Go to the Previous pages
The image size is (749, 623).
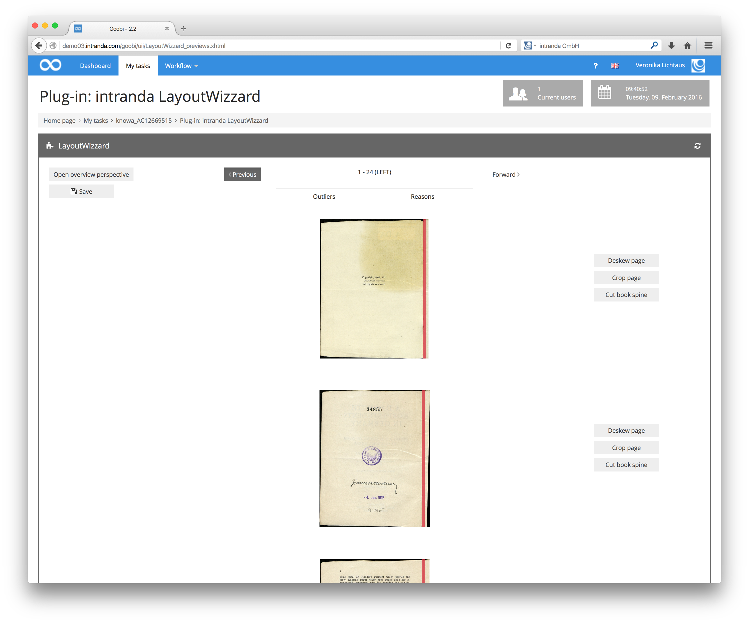click(242, 174)
